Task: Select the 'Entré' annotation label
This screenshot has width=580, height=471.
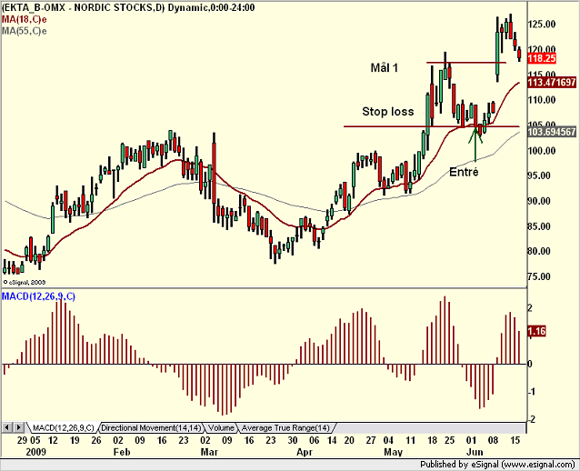Action: (x=464, y=172)
